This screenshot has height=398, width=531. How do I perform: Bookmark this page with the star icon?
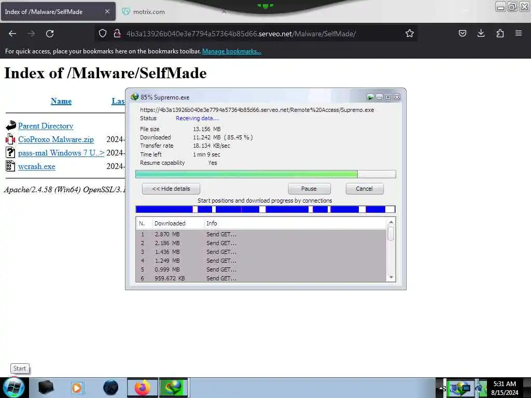tap(410, 33)
